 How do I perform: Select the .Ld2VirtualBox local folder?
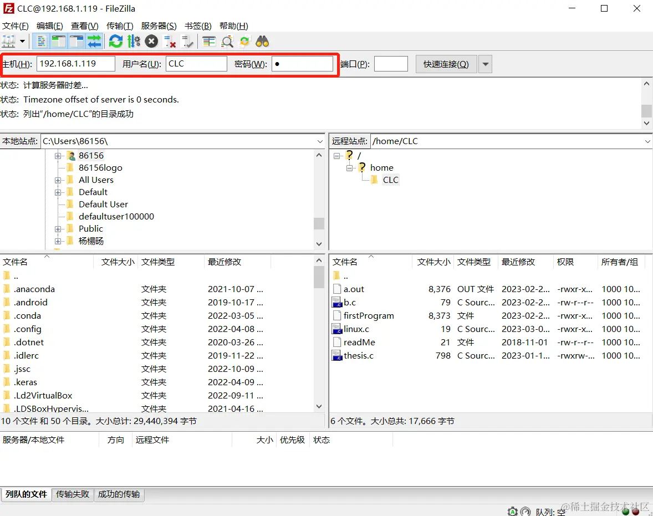(43, 396)
